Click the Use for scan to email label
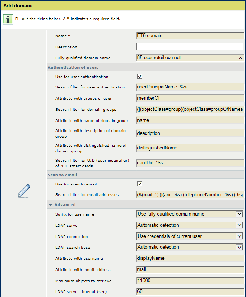This screenshot has height=297, width=246. point(76,184)
